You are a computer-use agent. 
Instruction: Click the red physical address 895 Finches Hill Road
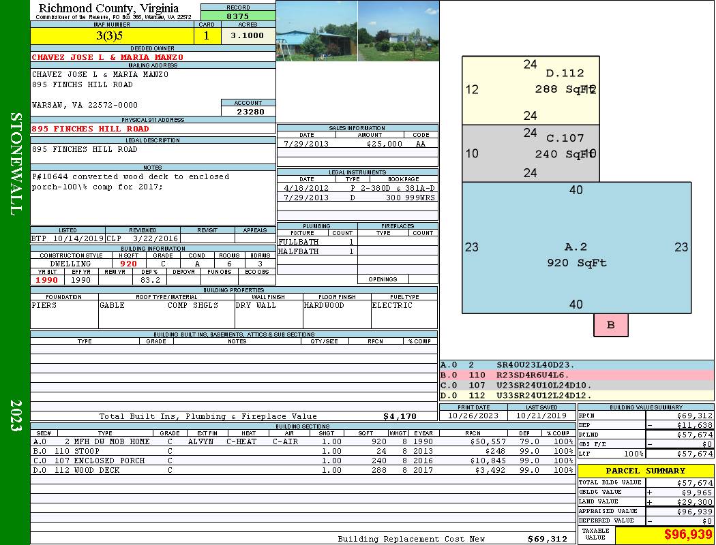[x=90, y=129]
